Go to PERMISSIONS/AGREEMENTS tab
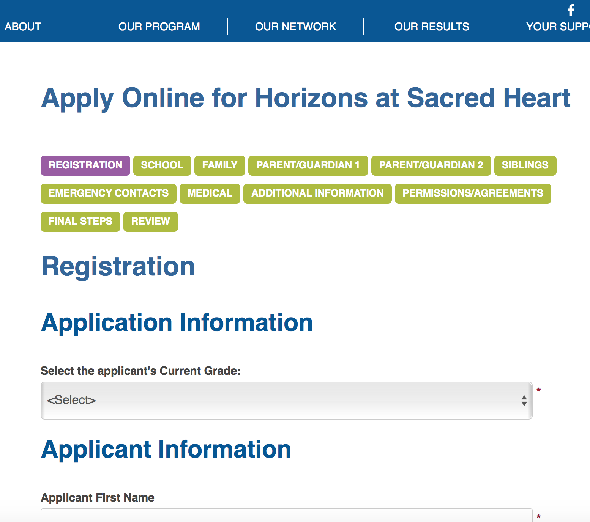 (x=473, y=193)
